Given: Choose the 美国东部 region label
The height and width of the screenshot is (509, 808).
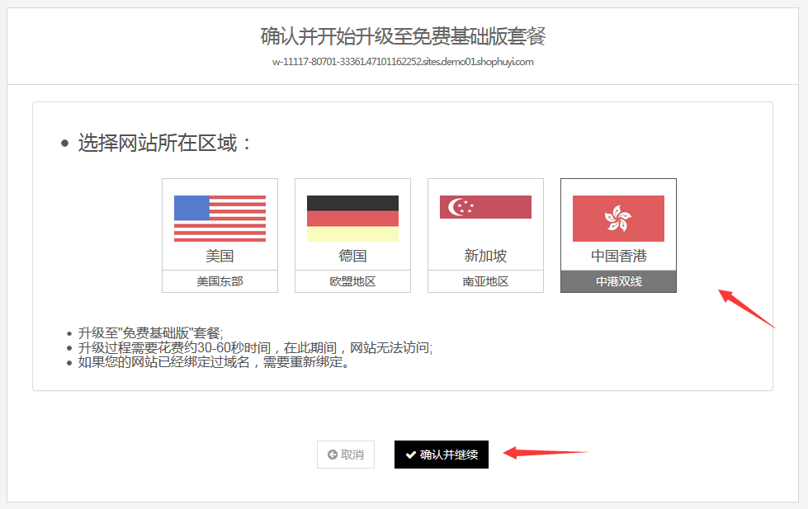Looking at the screenshot, I should tap(220, 281).
